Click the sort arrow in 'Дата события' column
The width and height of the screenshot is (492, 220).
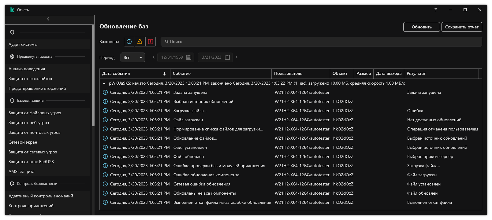164,74
